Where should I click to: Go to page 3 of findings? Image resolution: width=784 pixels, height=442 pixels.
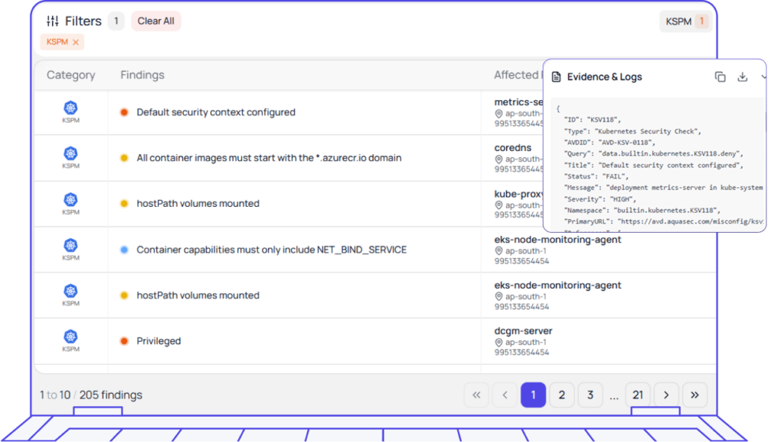[x=590, y=395]
